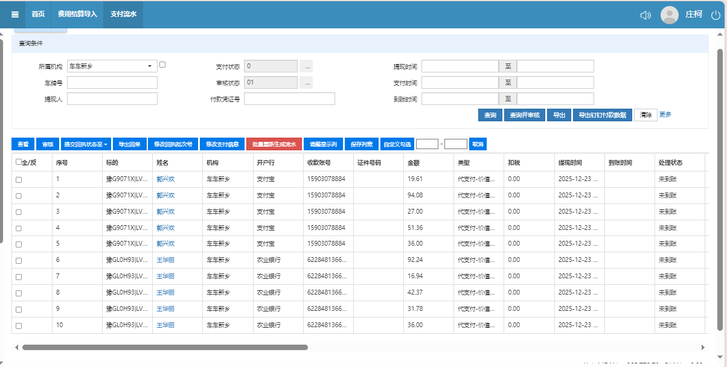The width and height of the screenshot is (727, 367).
Task: Click the speaker sound icon
Action: point(645,15)
